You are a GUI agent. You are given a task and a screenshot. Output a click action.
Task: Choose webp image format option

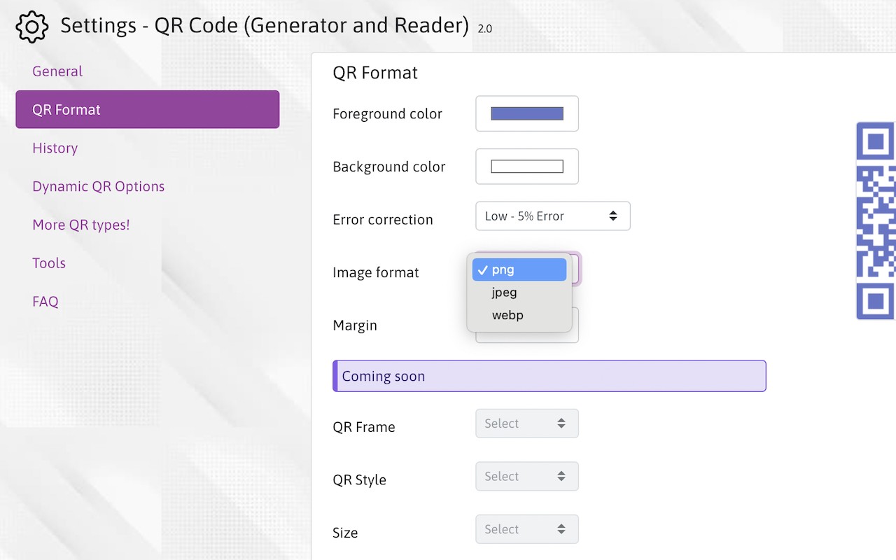519,315
